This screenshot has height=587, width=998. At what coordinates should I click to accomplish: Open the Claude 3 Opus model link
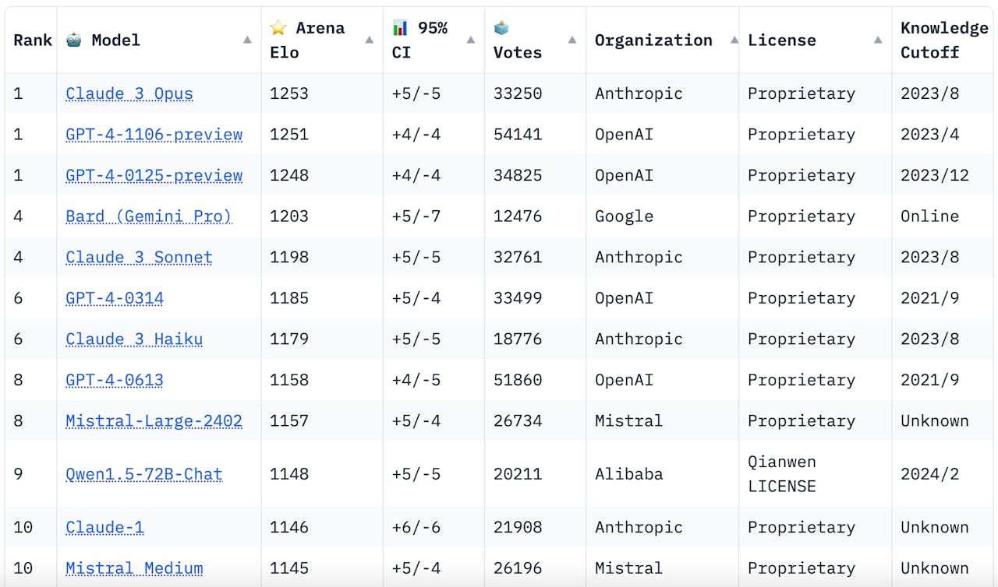pos(129,93)
